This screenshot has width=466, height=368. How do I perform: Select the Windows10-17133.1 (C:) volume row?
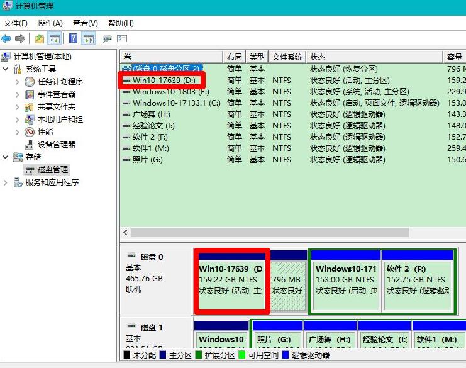pyautogui.click(x=293, y=103)
